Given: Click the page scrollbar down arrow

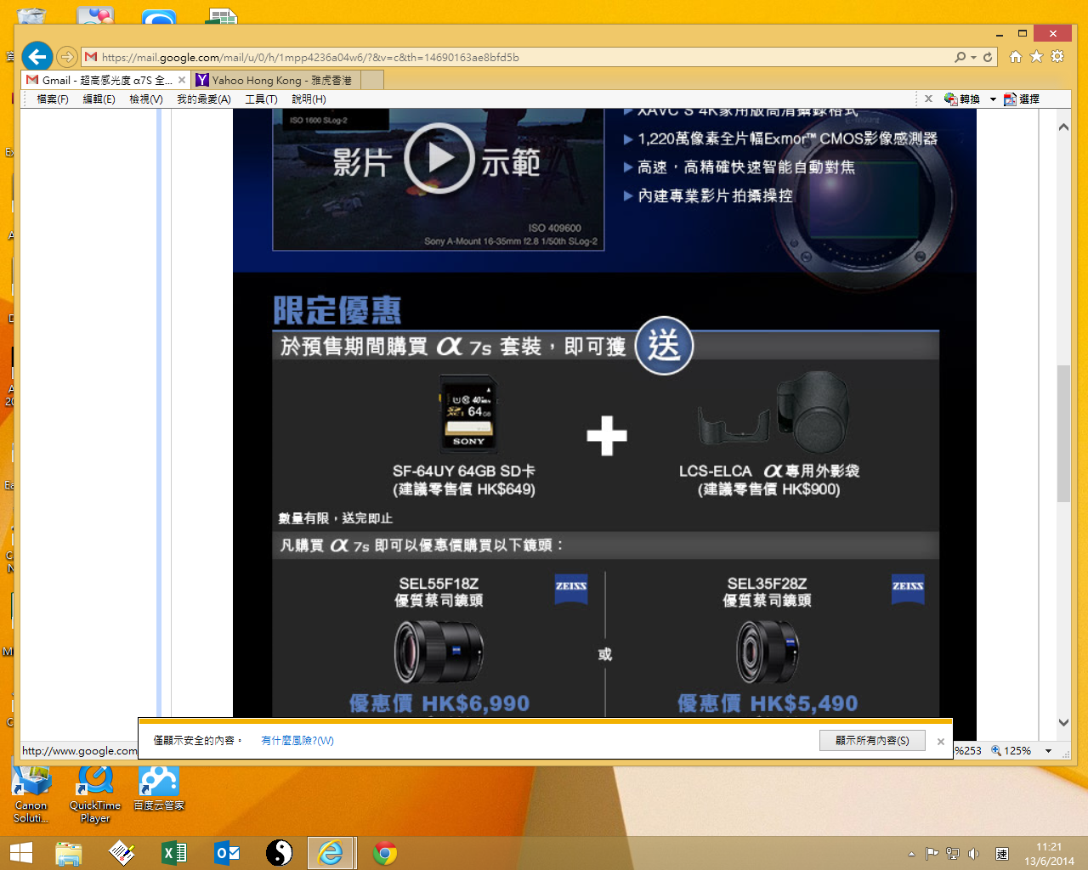Looking at the screenshot, I should pyautogui.click(x=1063, y=723).
